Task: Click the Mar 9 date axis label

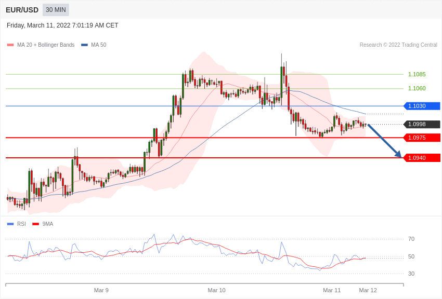Action: tap(101, 290)
